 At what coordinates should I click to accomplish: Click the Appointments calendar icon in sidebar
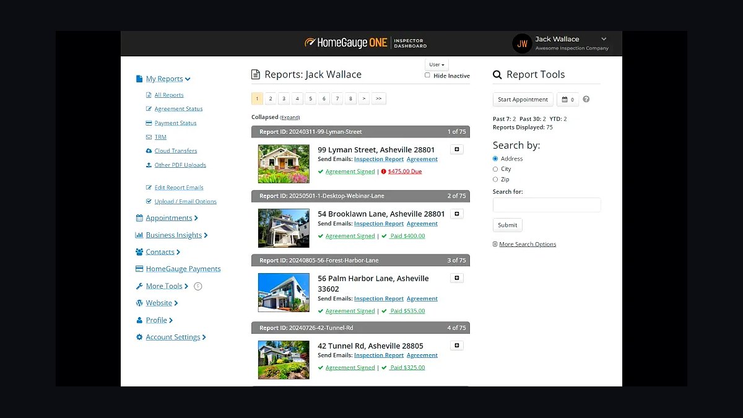pos(139,218)
